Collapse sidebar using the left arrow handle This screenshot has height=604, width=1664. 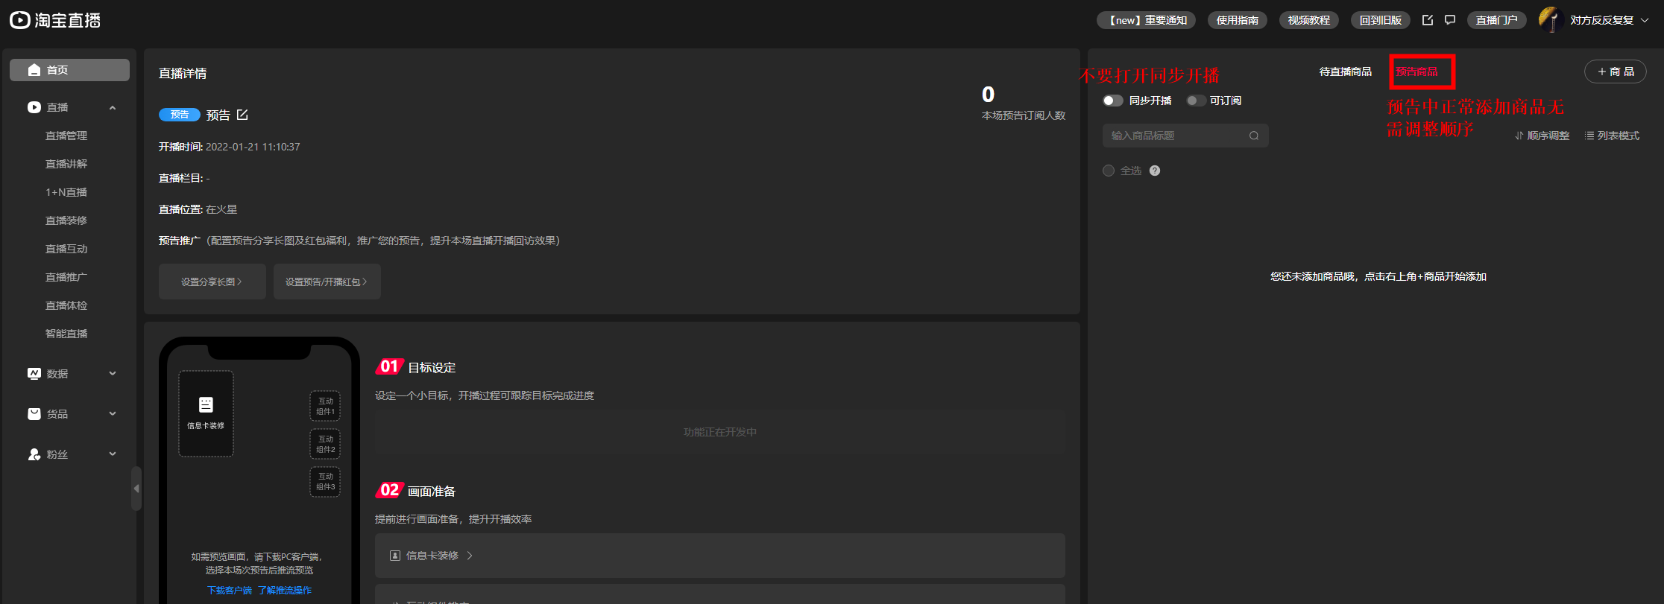[136, 489]
